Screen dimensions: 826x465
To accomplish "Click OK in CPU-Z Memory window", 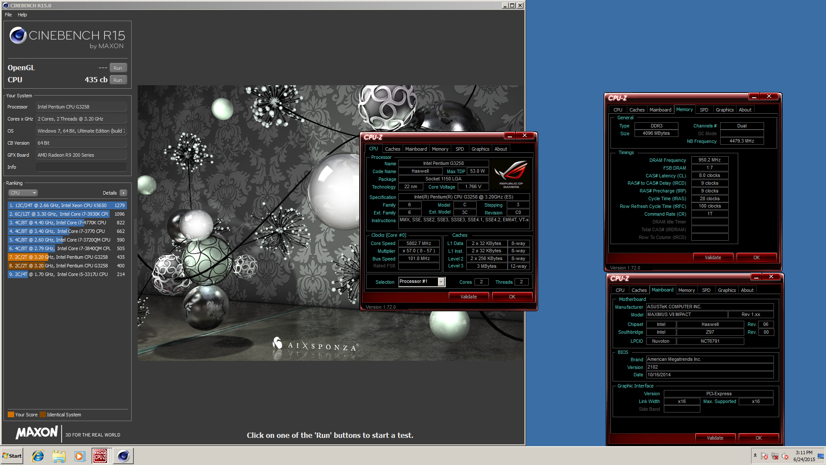I will 756,257.
